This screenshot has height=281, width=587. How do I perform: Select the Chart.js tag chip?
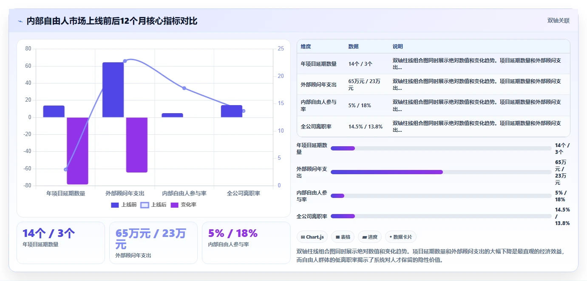coord(312,237)
